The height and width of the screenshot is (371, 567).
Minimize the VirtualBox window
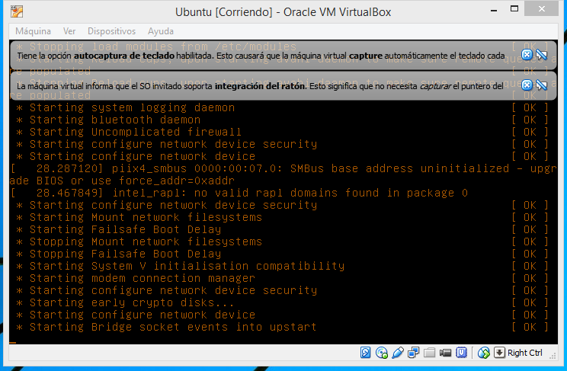click(x=494, y=9)
